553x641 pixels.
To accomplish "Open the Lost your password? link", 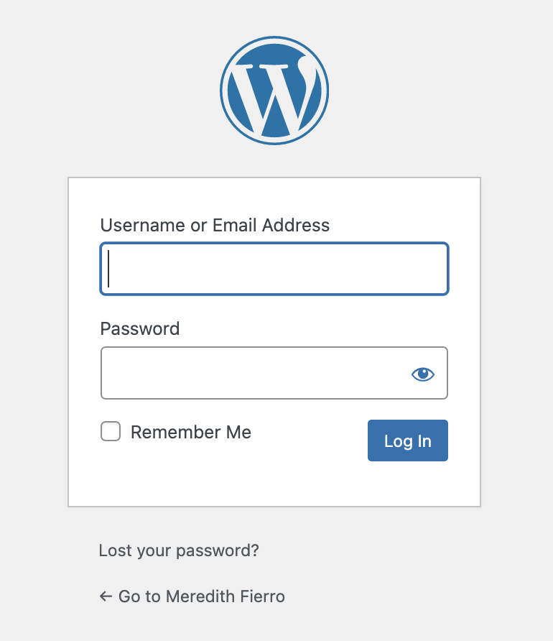I will coord(179,550).
